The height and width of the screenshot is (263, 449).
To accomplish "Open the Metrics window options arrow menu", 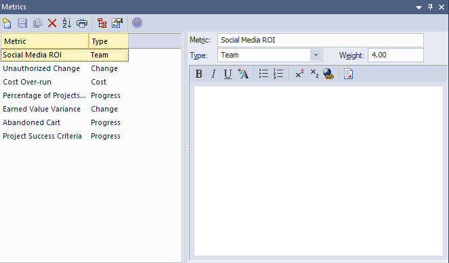I will coord(419,7).
